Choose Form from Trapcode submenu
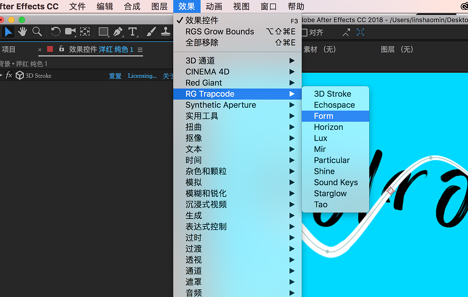The width and height of the screenshot is (468, 297). point(335,116)
